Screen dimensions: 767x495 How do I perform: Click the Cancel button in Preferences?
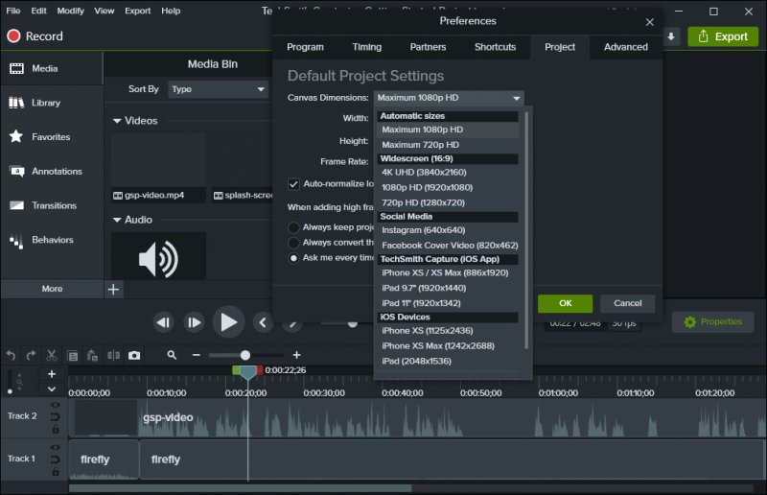[x=628, y=303]
